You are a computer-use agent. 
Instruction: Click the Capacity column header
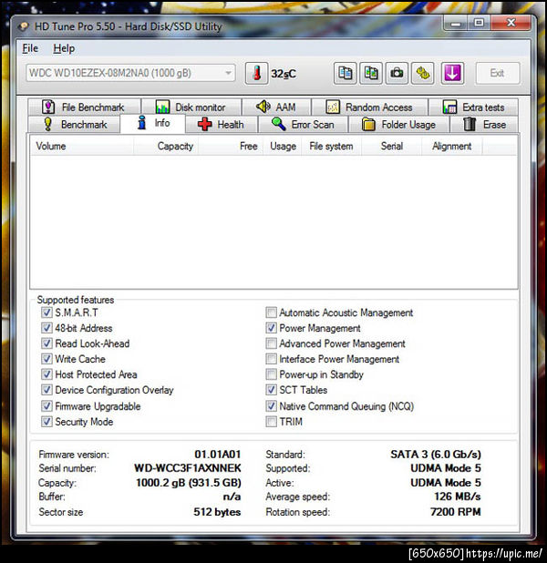coord(166,146)
